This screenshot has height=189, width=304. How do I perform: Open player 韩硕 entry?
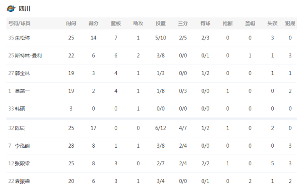pyautogui.click(x=20, y=109)
